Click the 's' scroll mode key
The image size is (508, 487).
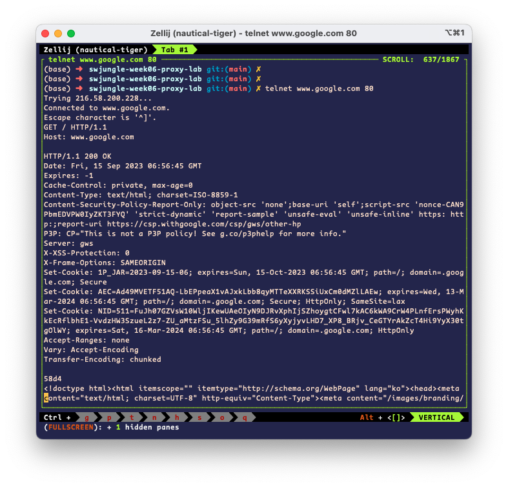199,417
